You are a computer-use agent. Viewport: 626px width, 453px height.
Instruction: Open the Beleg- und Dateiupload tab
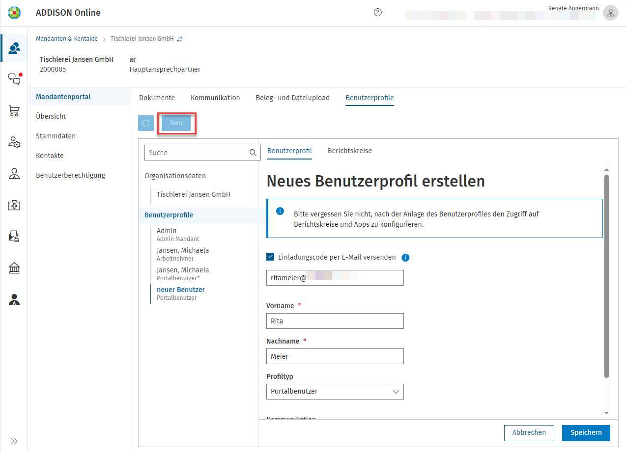click(293, 98)
